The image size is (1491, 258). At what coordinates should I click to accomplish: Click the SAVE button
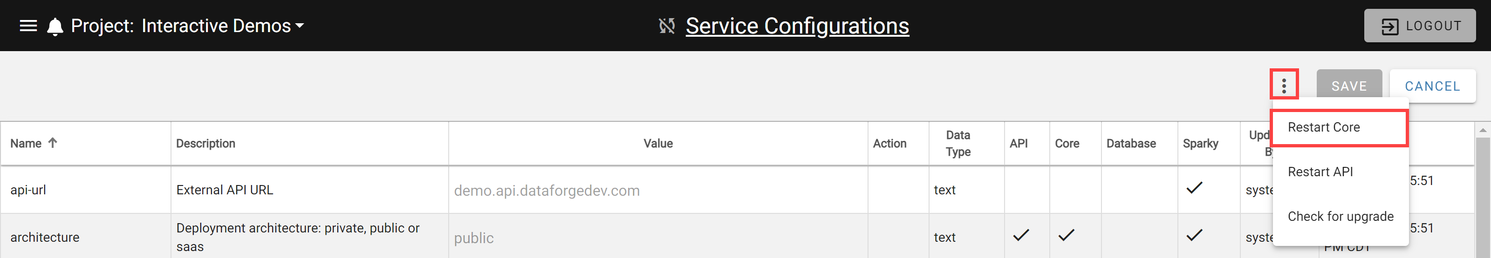point(1348,86)
